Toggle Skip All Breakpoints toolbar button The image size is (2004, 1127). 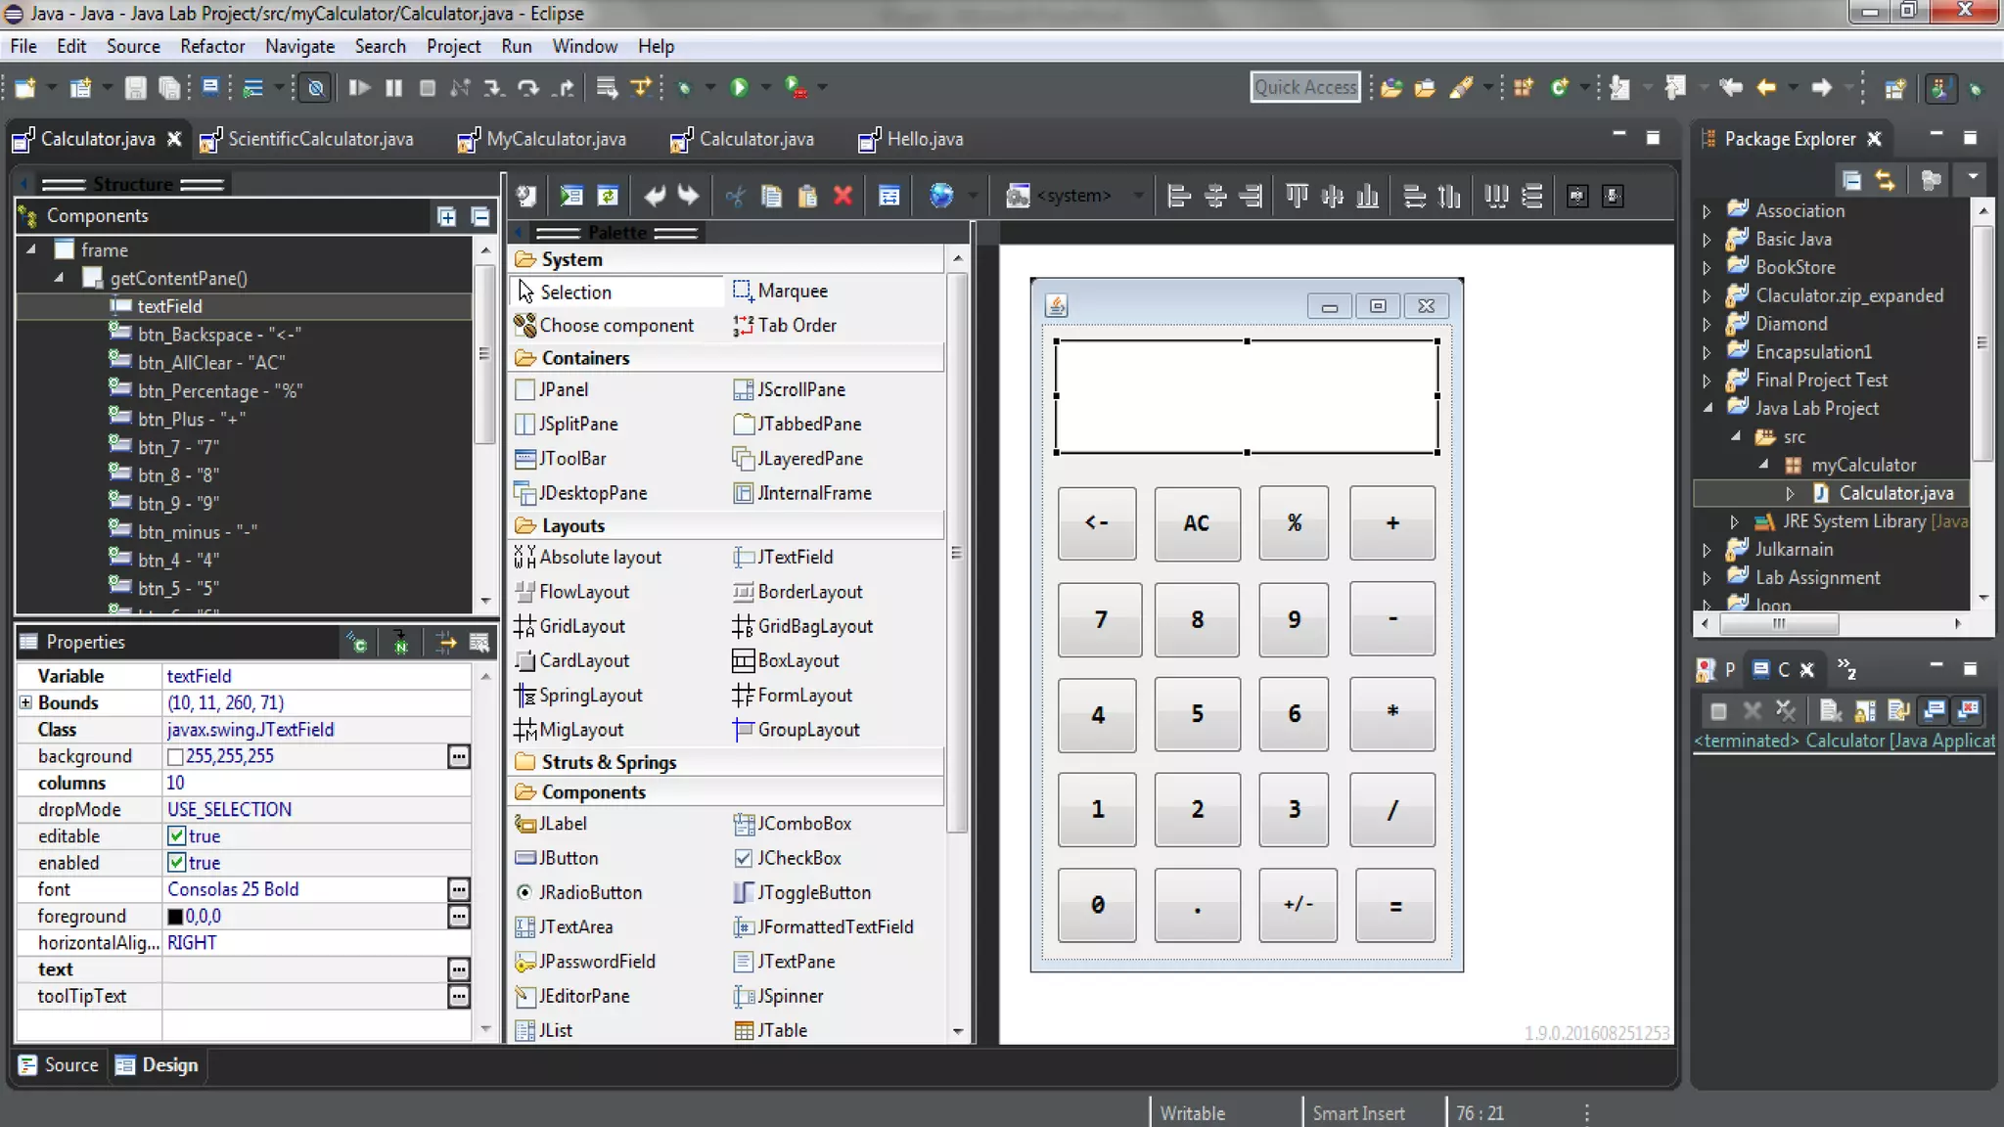pyautogui.click(x=315, y=88)
